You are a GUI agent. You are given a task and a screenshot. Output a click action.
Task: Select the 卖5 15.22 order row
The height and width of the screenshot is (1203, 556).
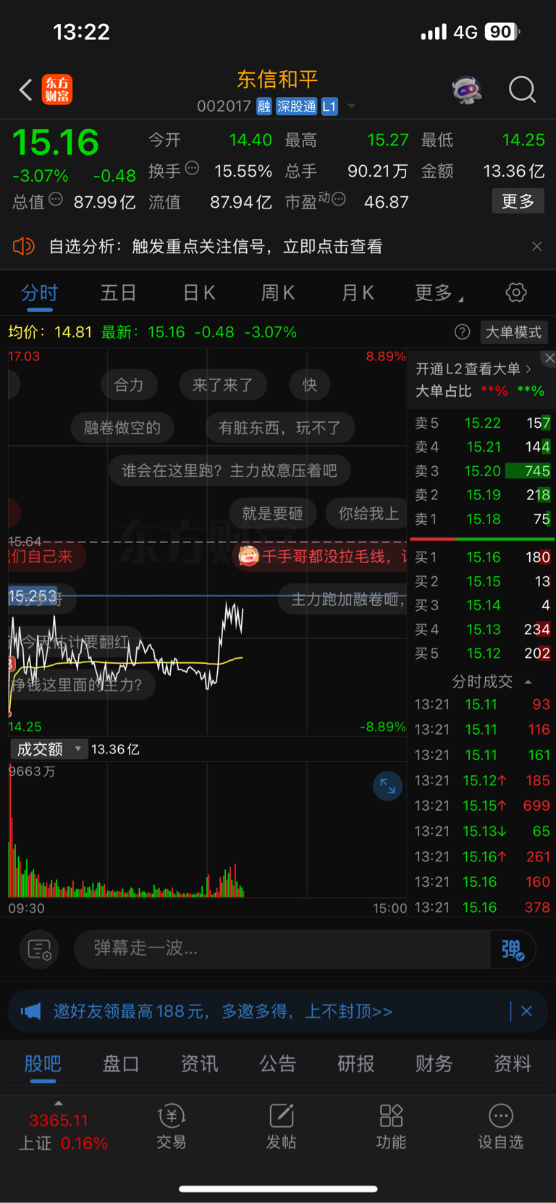[482, 423]
